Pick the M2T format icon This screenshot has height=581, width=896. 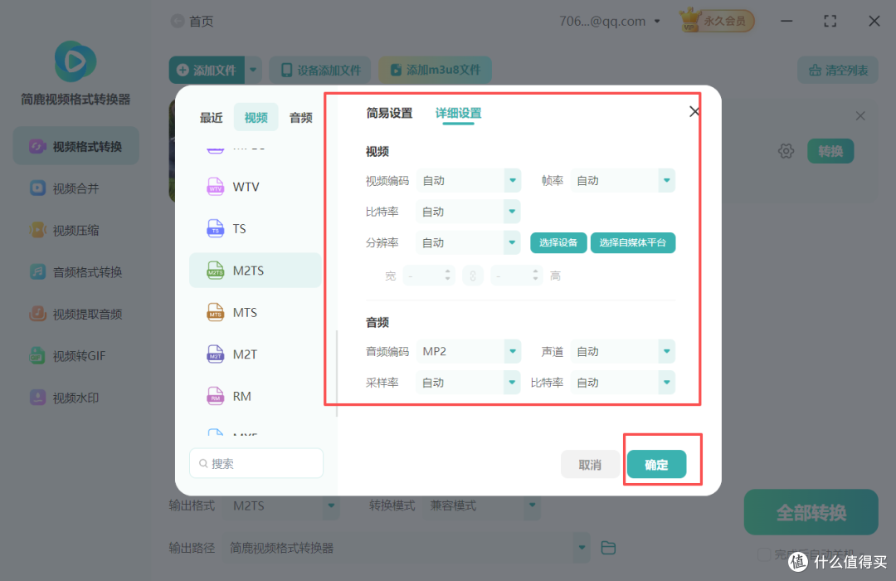tap(216, 354)
